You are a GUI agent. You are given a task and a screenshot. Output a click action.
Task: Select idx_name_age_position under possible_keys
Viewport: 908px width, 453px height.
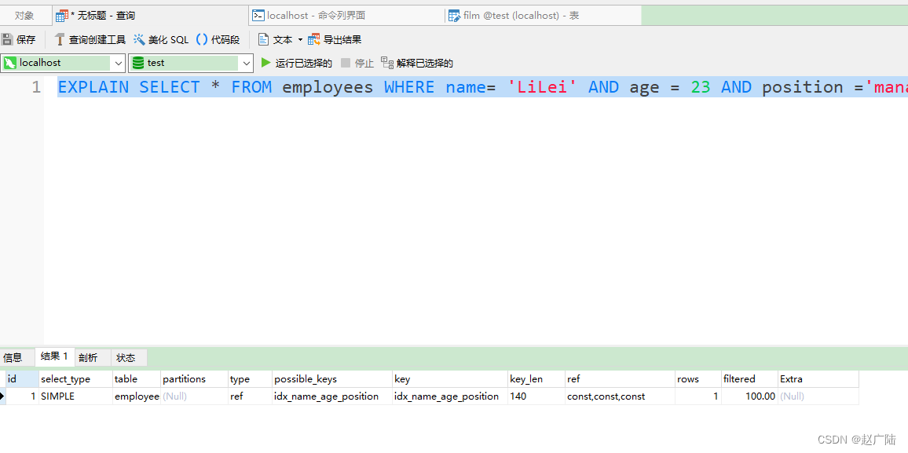tap(332, 396)
